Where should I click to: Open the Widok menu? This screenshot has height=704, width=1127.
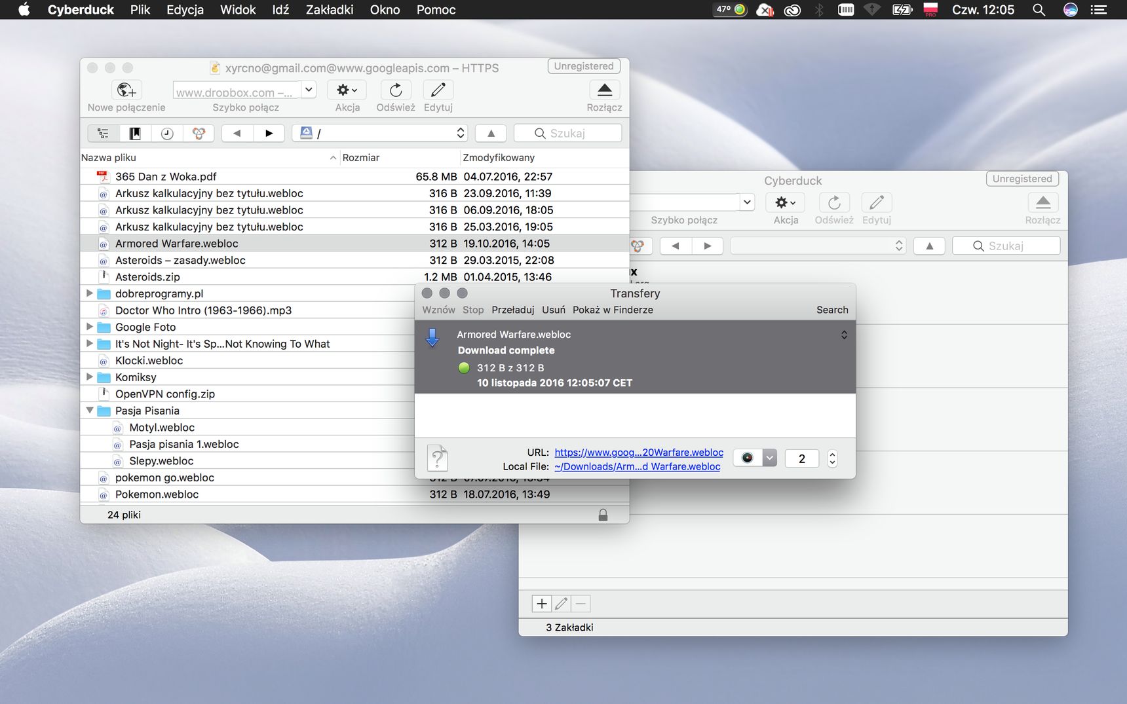(238, 10)
